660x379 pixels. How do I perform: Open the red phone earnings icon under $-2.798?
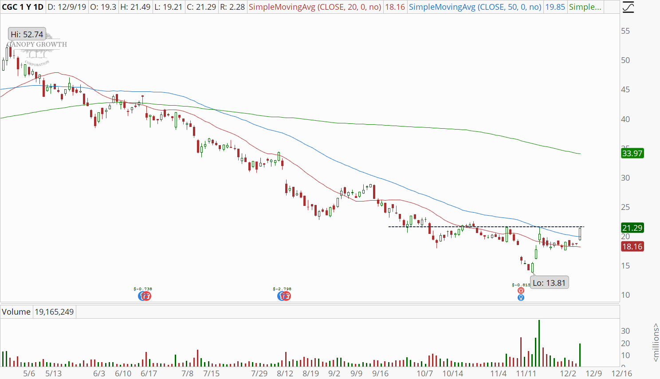click(x=286, y=296)
